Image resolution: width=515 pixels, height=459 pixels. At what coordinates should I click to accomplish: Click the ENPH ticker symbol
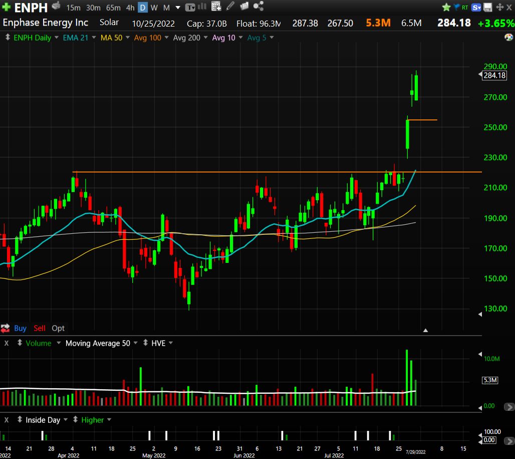(x=31, y=7)
